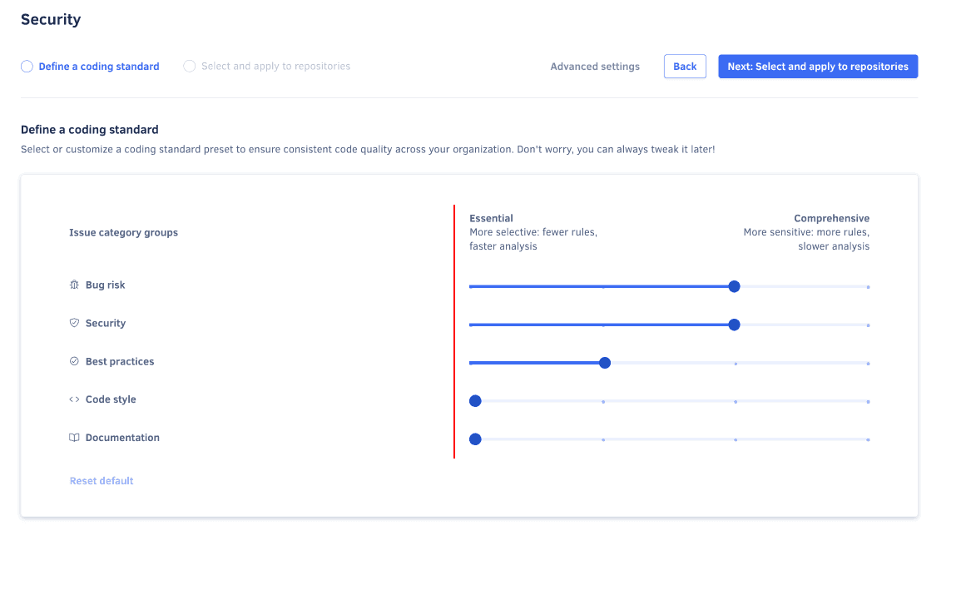Click the Security slider handle
Screen dimensions: 966x595
point(734,325)
